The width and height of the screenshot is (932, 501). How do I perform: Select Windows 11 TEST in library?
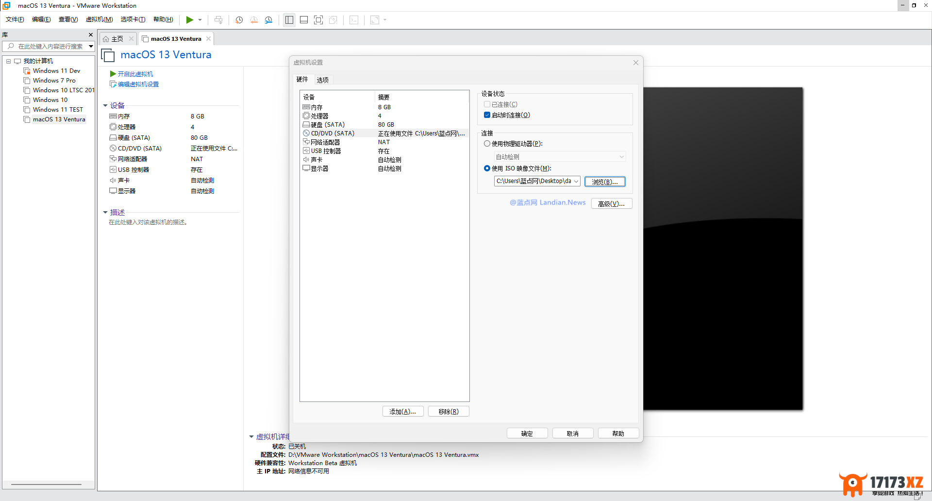[58, 110]
